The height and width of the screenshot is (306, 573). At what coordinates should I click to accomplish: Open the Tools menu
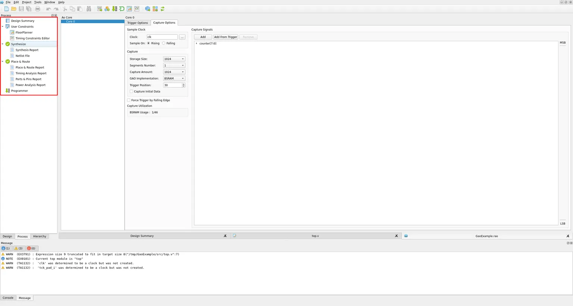[x=38, y=2]
